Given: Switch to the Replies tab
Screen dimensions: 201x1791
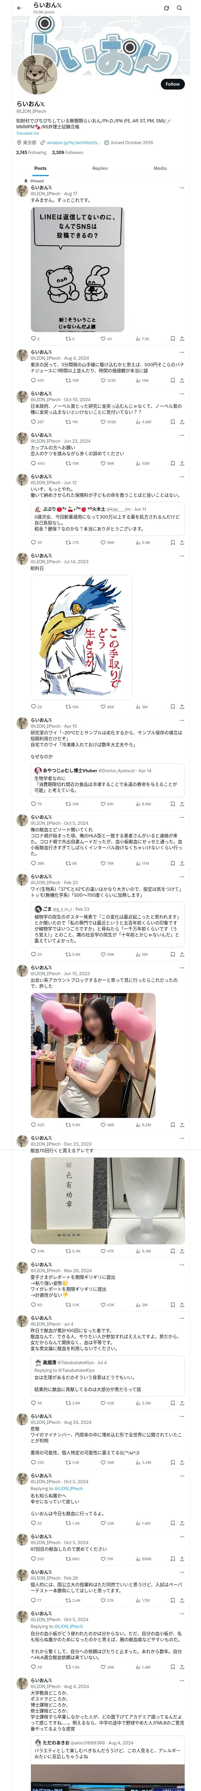Looking at the screenshot, I should pyautogui.click(x=100, y=168).
